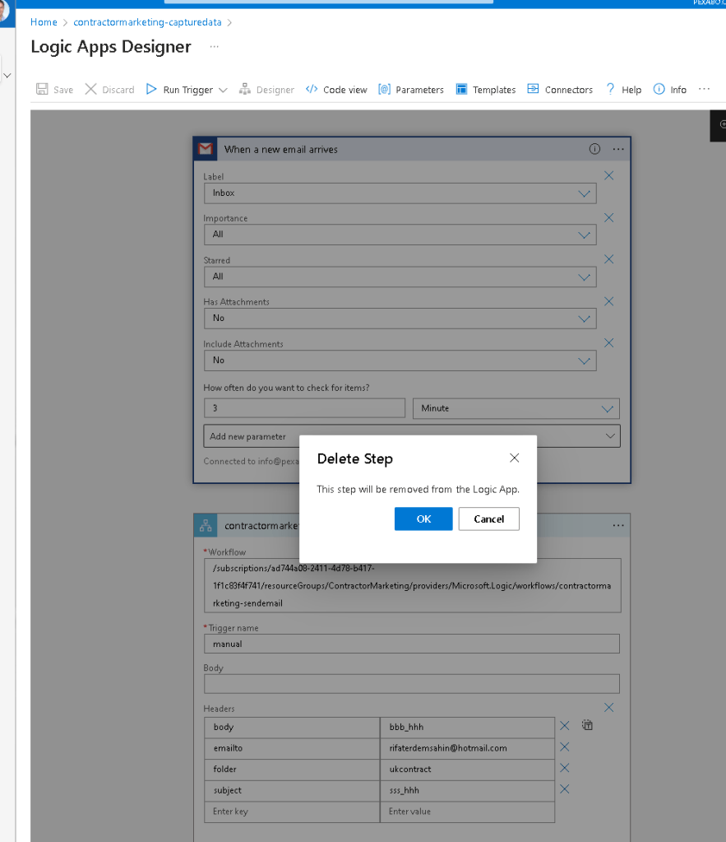Open Help from the toolbar
This screenshot has height=842, width=726.
click(623, 89)
